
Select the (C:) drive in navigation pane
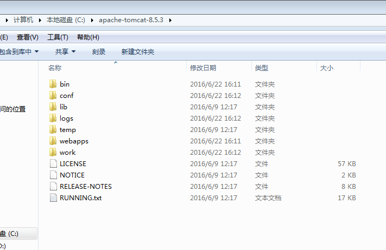(18, 233)
